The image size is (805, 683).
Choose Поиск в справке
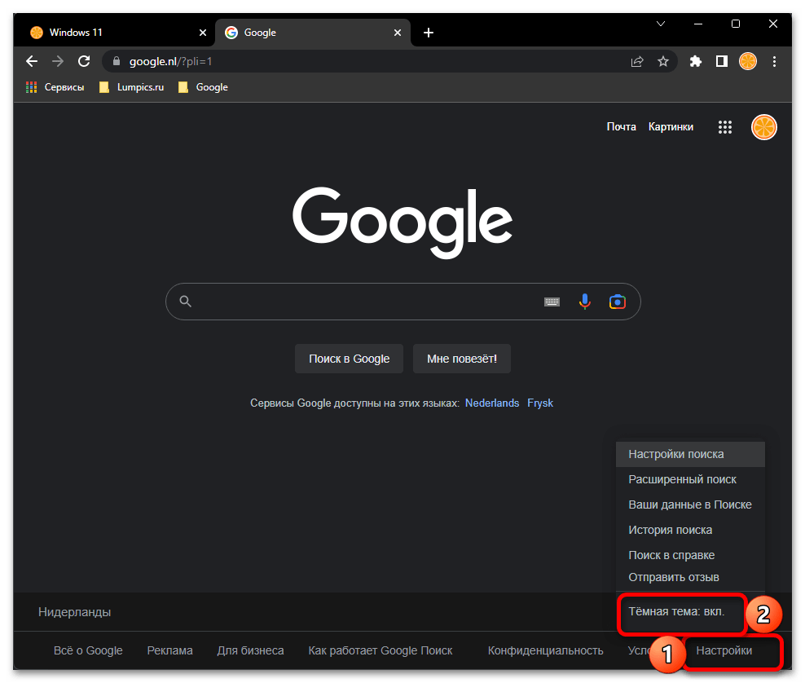pyautogui.click(x=690, y=555)
